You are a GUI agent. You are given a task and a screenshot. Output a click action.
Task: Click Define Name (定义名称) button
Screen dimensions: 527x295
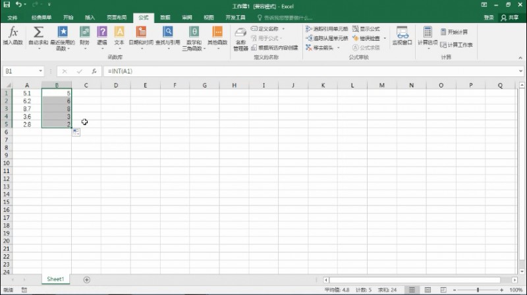click(265, 29)
